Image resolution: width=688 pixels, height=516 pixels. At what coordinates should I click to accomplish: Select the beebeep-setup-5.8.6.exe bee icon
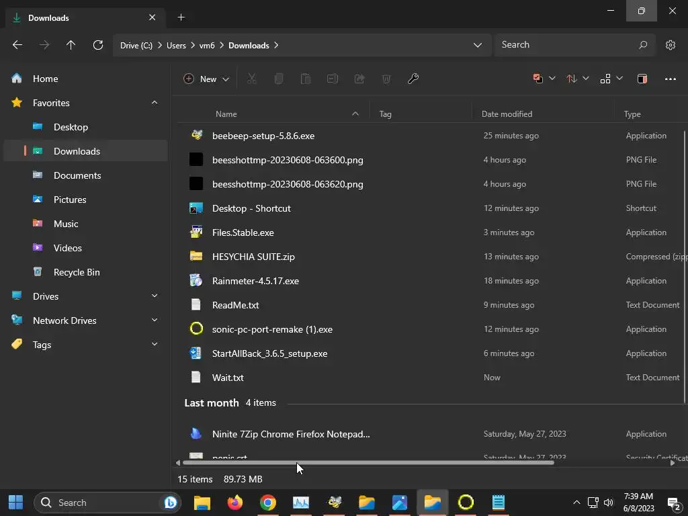coord(197,135)
